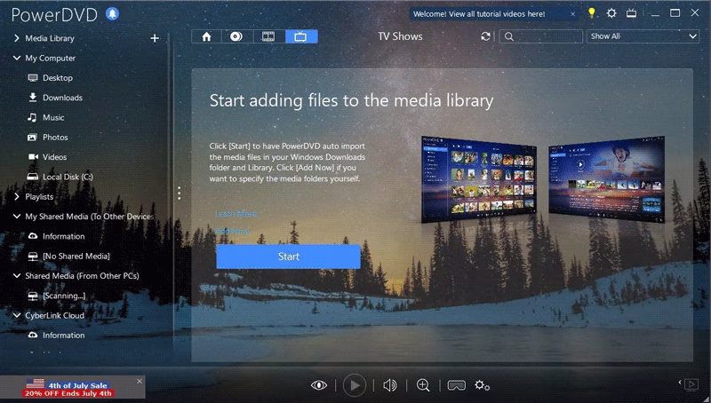Screen dimensions: 711x403
Task: Add media with the plus icon
Action: click(x=155, y=38)
